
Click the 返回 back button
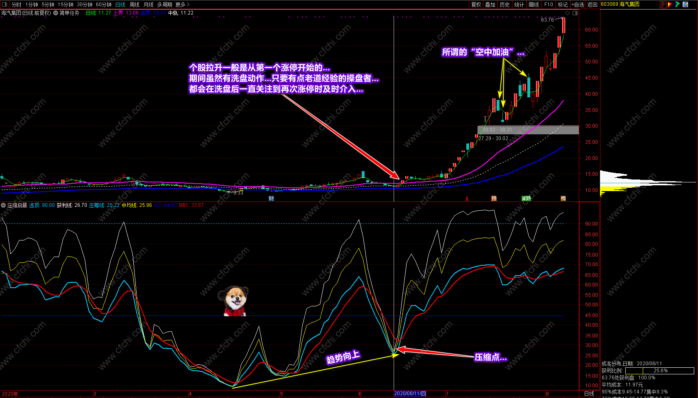point(593,5)
